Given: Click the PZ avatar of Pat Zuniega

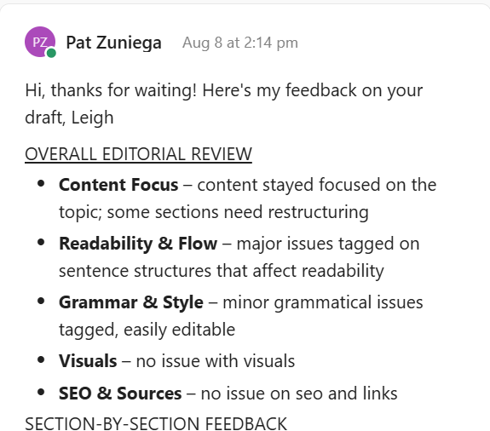Looking at the screenshot, I should (x=40, y=42).
